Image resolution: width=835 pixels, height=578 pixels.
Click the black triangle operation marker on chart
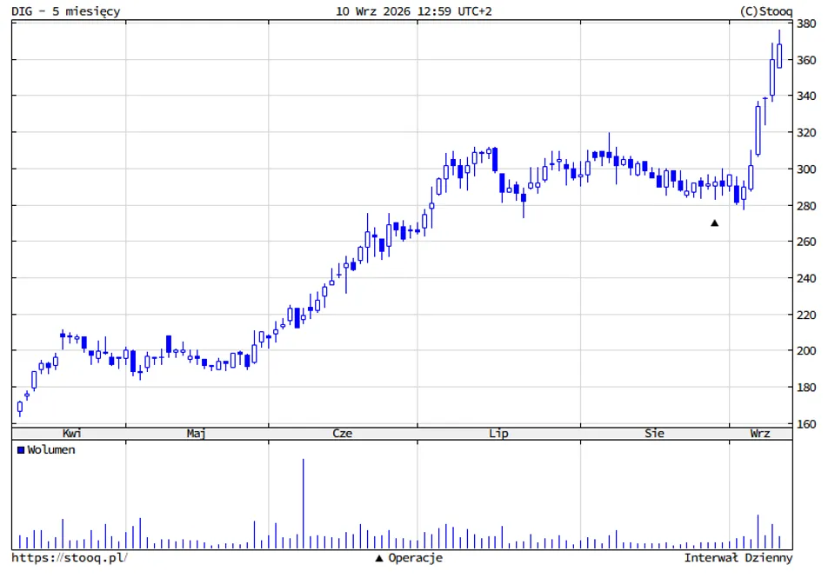714,223
